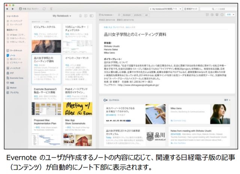
Task: Open 品川女子学院 2014-2015 カリキュラム related note
Action: pos(135,137)
